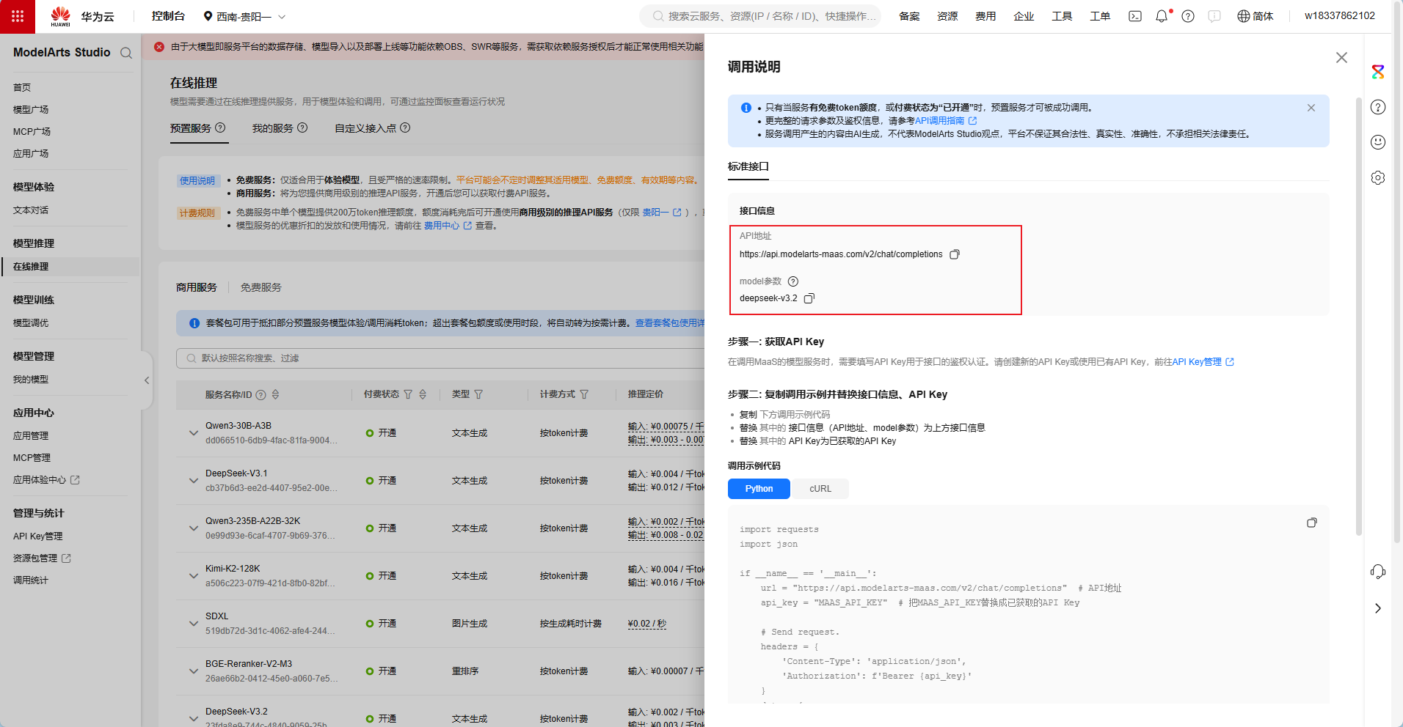Click the feedback message icon in header
This screenshot has height=727, width=1403.
(x=1214, y=16)
